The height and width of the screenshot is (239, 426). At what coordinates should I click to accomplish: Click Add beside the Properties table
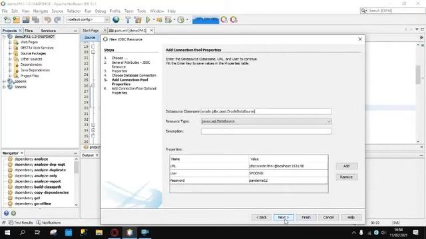[x=346, y=166]
